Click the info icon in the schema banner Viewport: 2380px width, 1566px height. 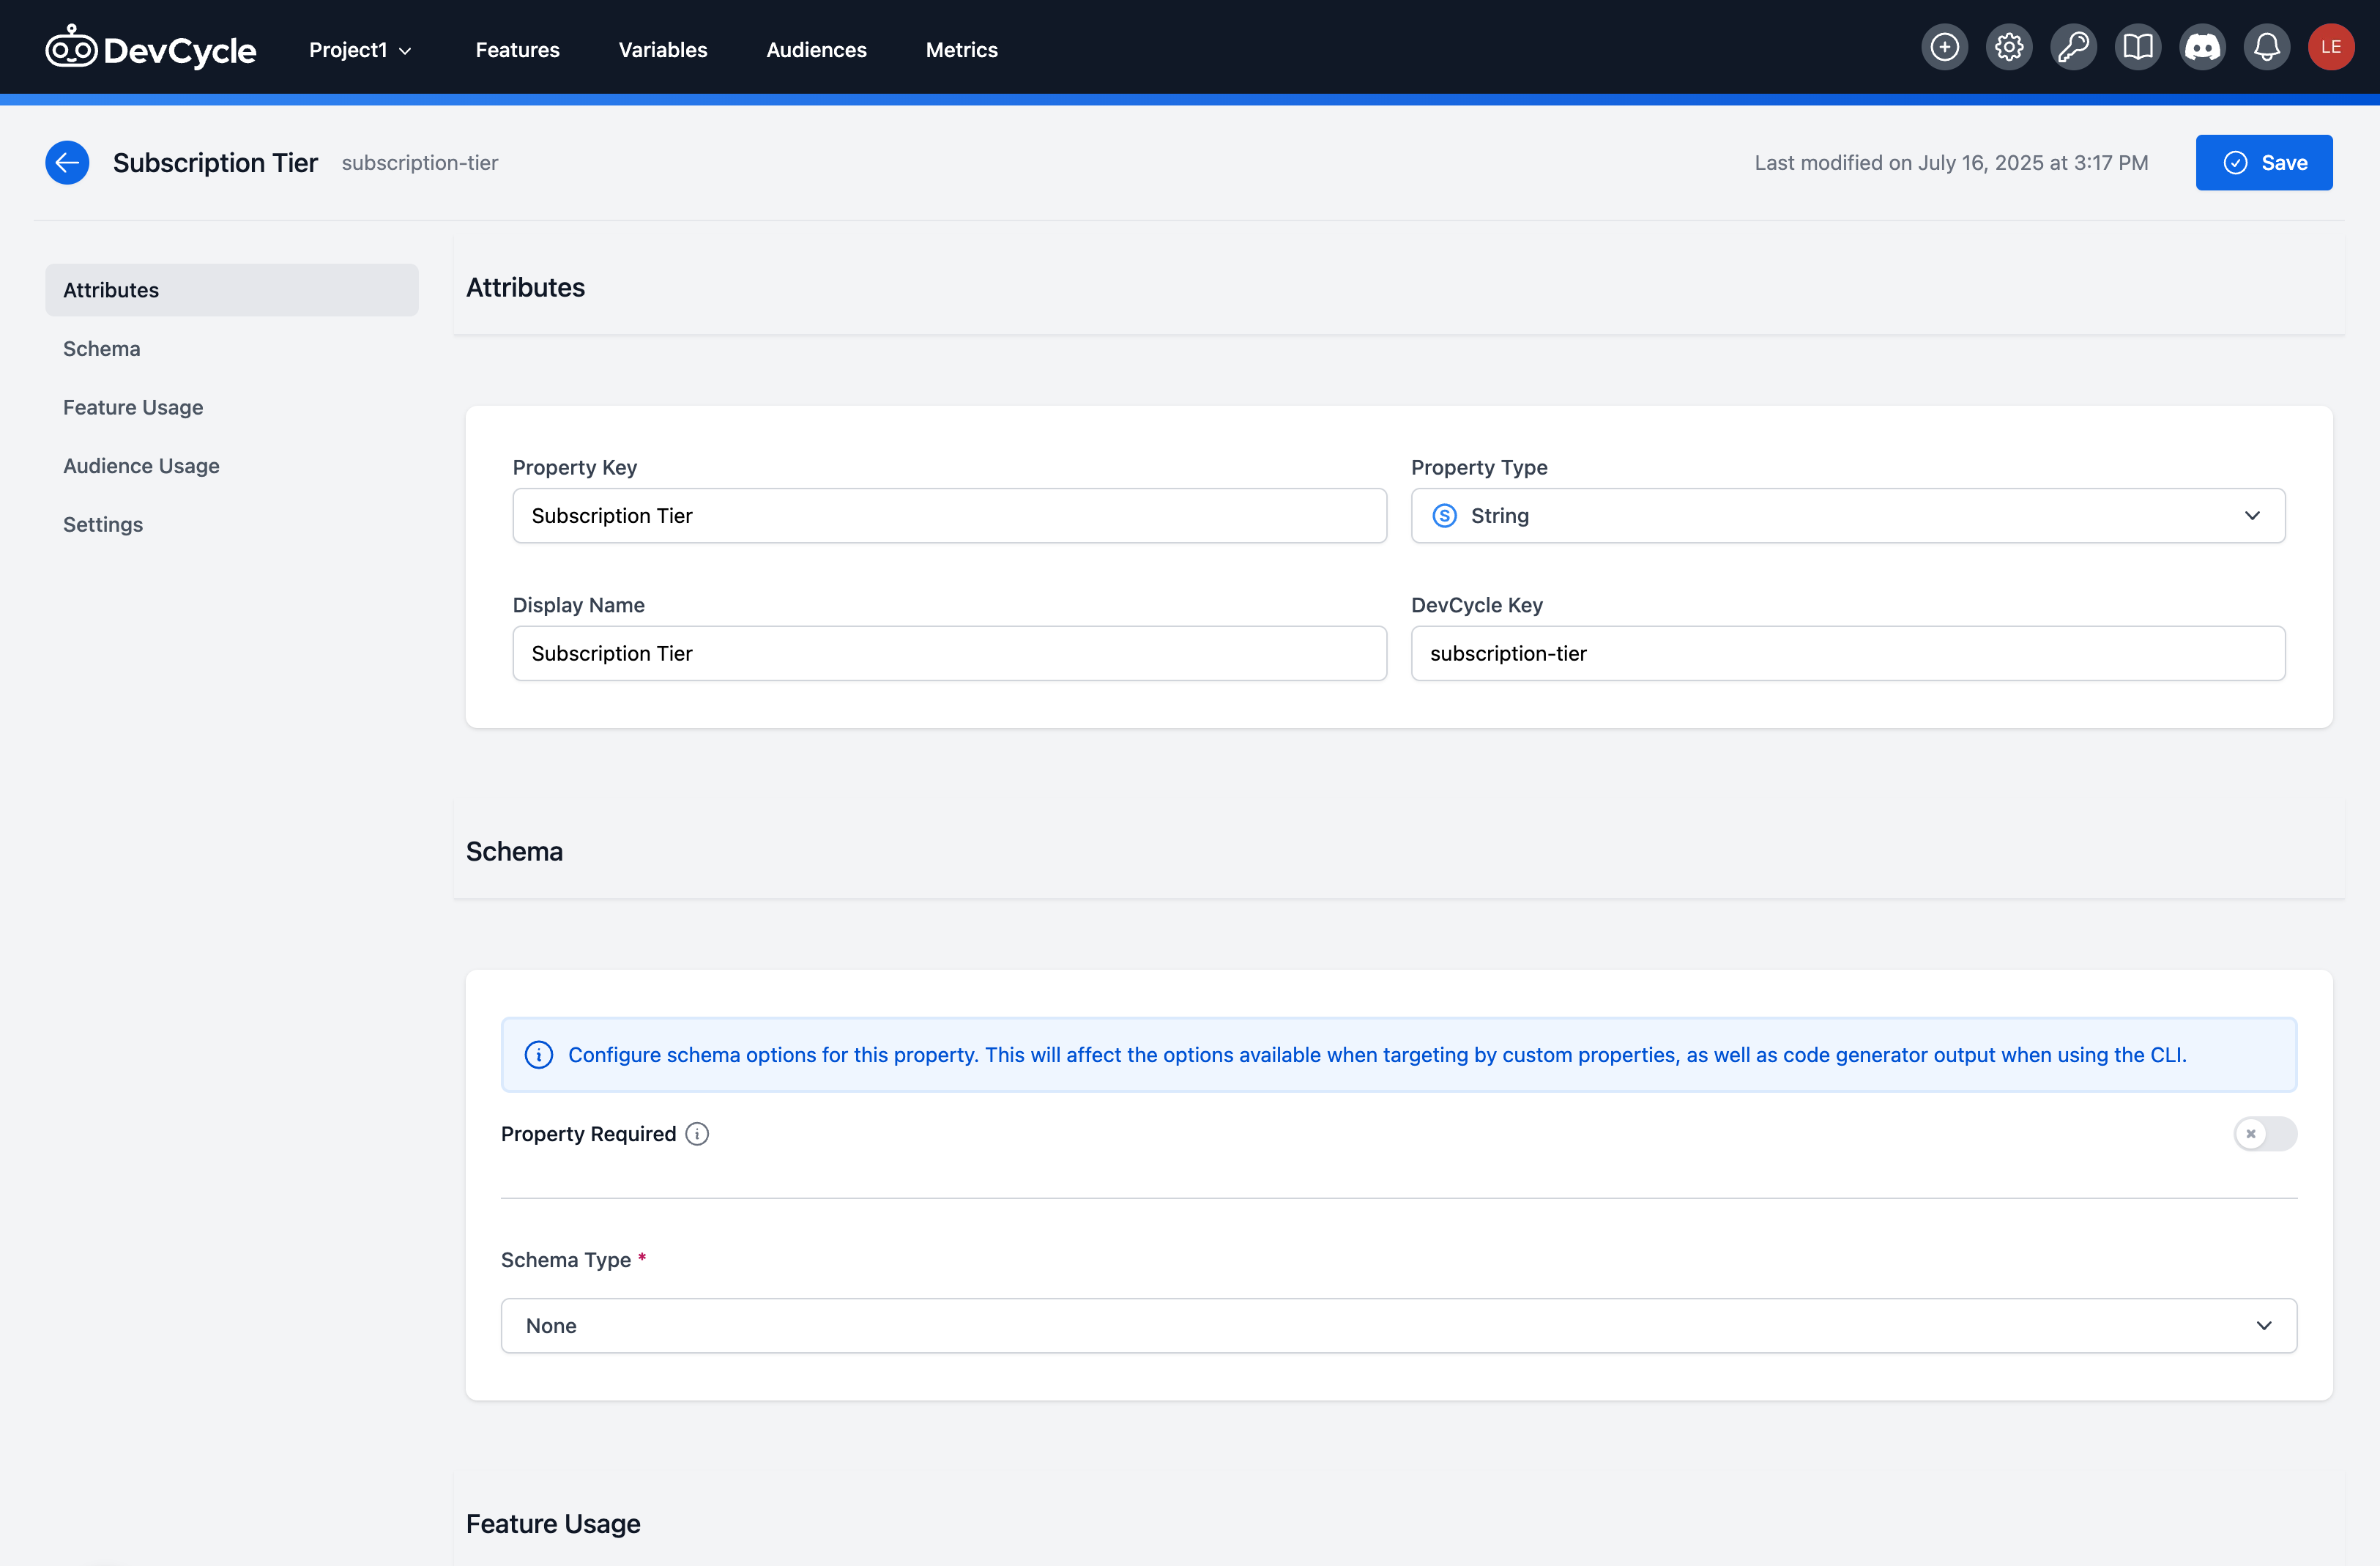click(538, 1054)
